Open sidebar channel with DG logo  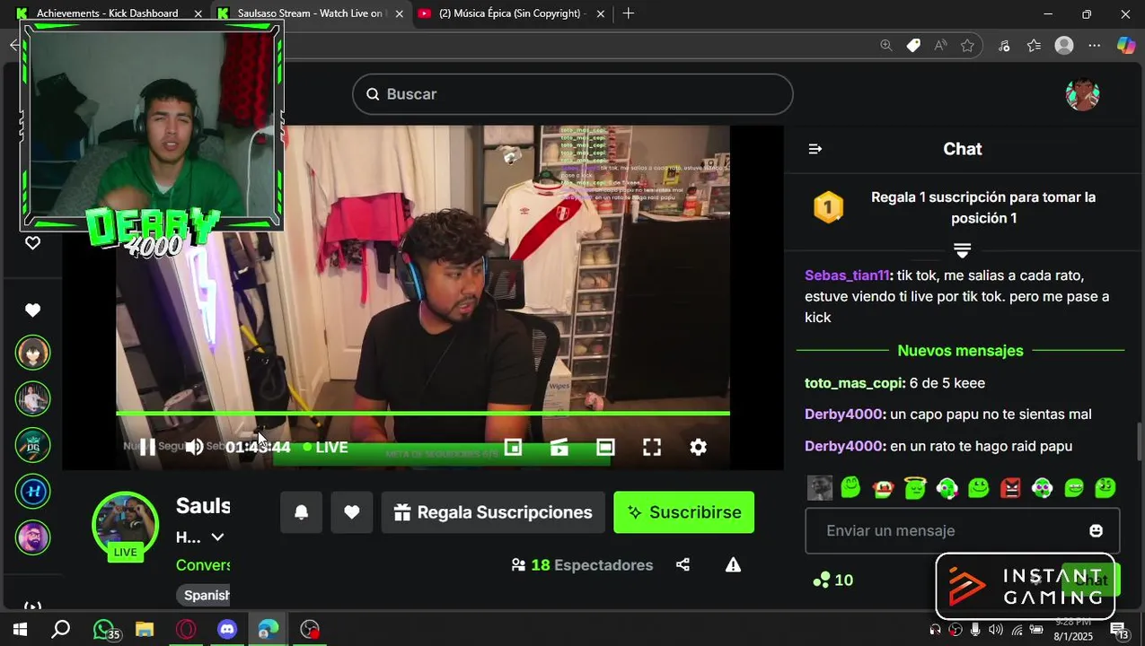pos(33,445)
